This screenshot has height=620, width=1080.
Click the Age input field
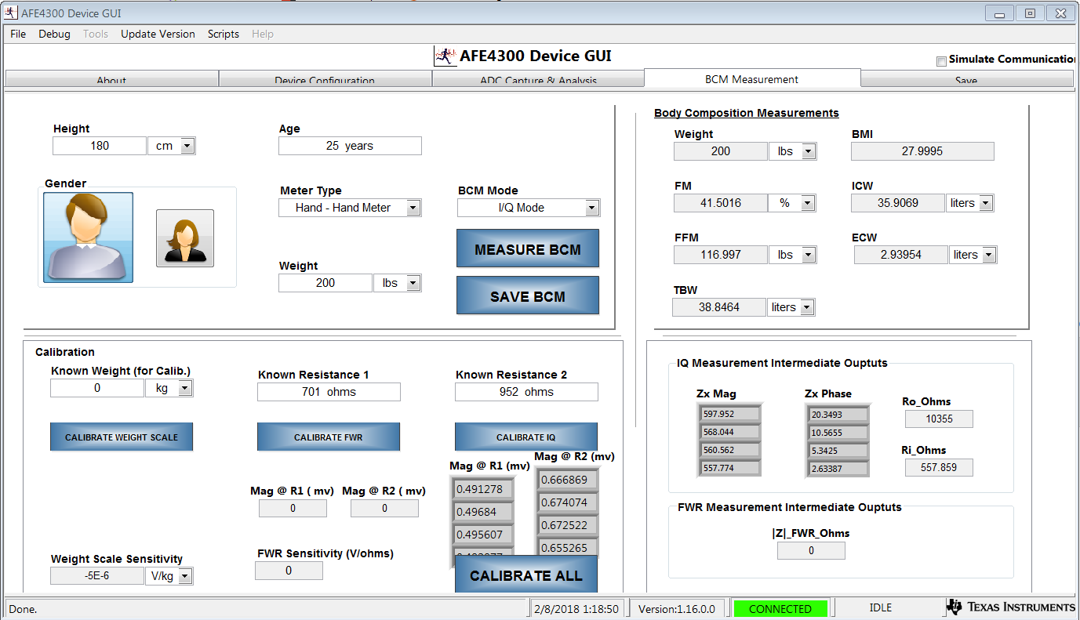pos(350,146)
